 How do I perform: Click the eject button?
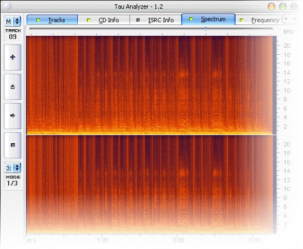13,87
